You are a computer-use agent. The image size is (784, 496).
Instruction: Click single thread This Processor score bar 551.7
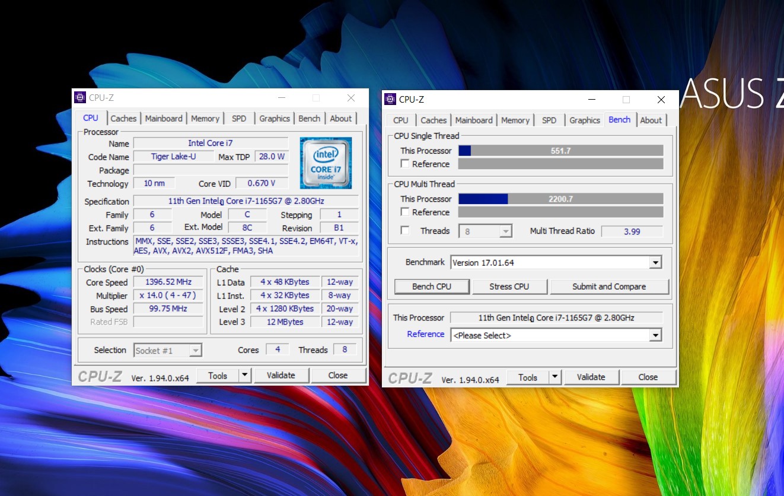[x=560, y=151]
